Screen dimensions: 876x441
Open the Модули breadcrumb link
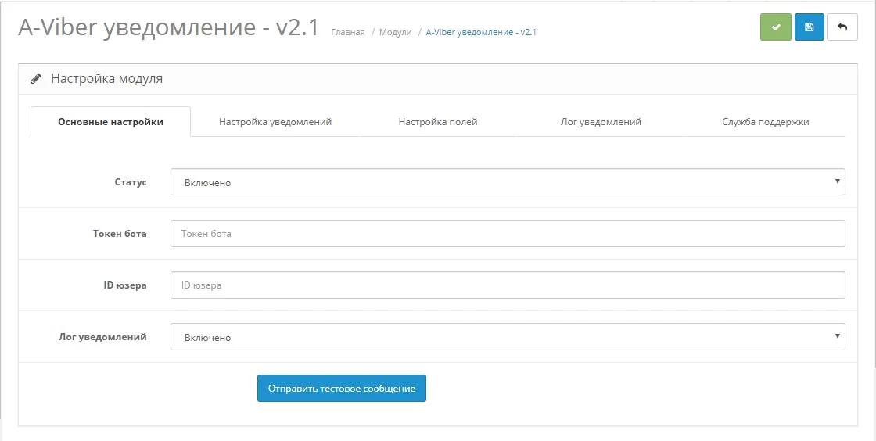(x=395, y=32)
